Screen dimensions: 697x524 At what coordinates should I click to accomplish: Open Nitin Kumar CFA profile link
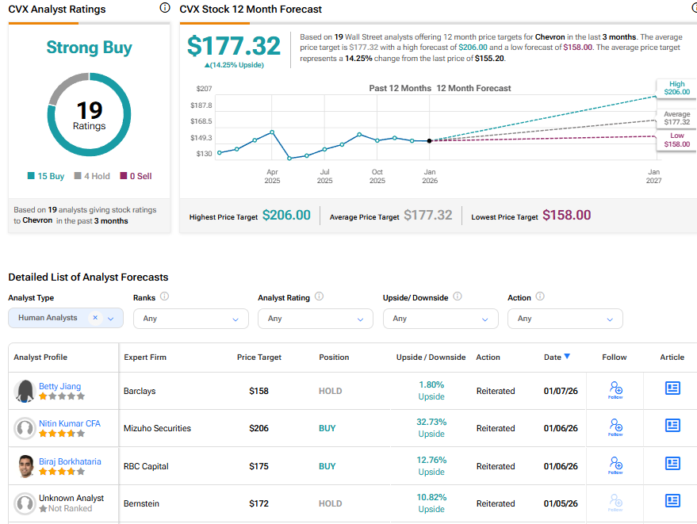[x=70, y=423]
